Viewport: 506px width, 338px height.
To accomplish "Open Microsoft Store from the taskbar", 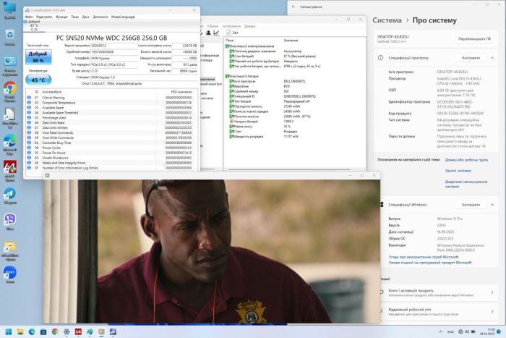I will click(x=43, y=332).
